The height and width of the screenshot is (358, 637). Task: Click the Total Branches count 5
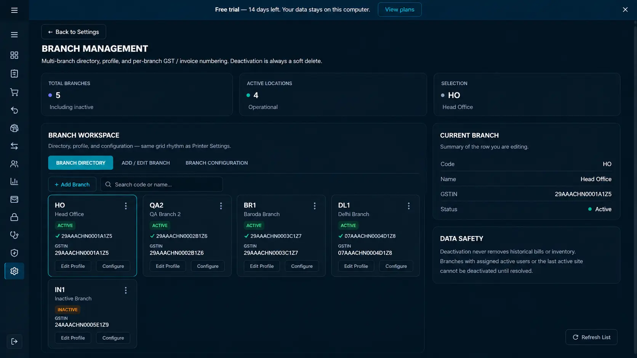pyautogui.click(x=58, y=95)
